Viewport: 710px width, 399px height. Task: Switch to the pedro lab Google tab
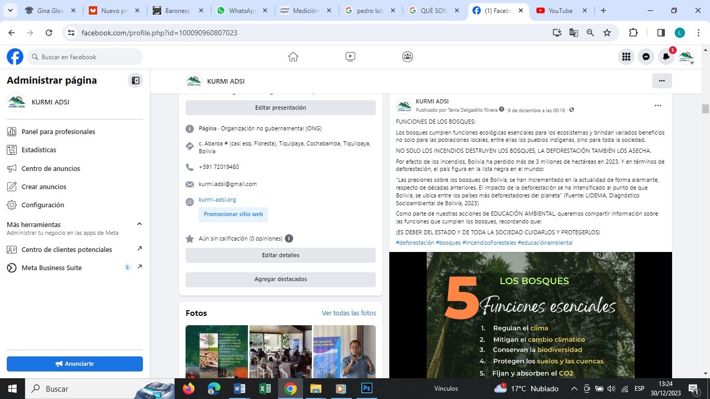[x=370, y=10]
